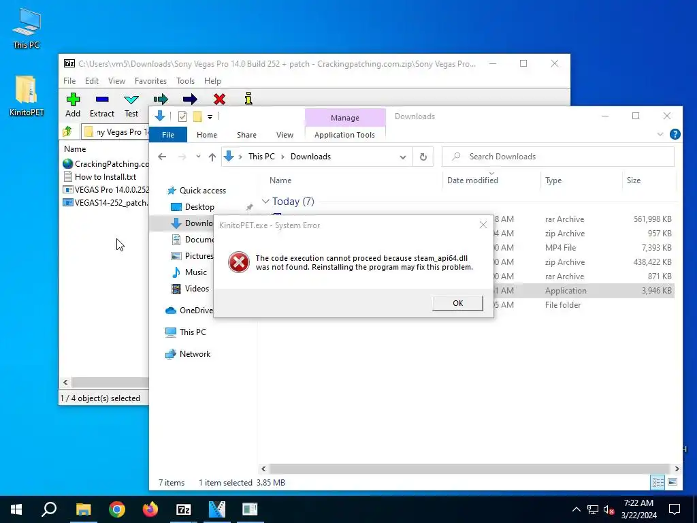Click the Explorer Up arrow
This screenshot has width=697, height=523.
212,157
